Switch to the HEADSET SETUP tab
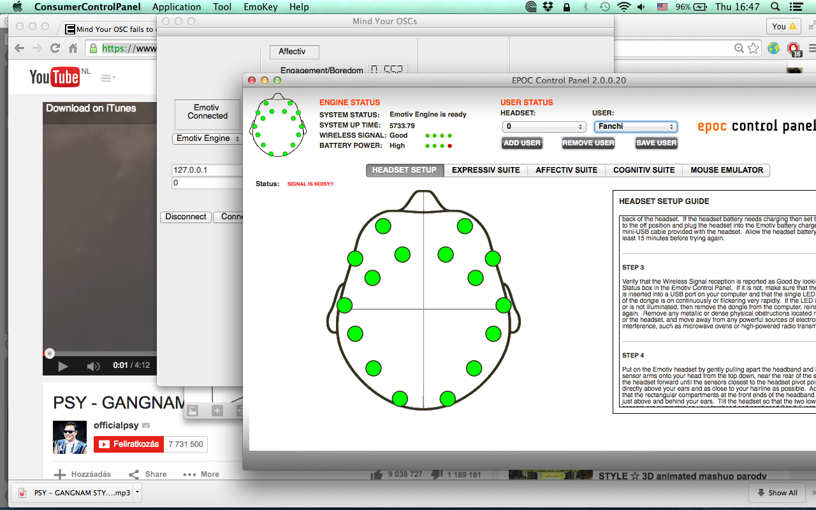The width and height of the screenshot is (816, 510). (405, 170)
